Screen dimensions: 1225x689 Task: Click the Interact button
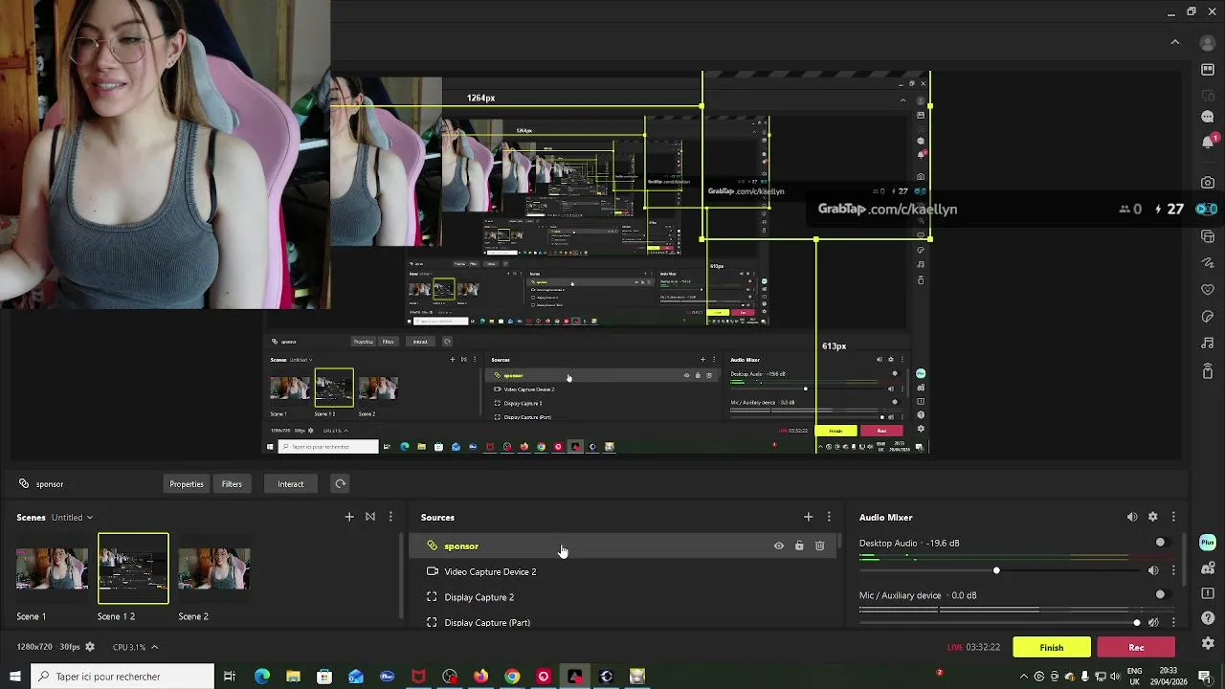click(290, 484)
